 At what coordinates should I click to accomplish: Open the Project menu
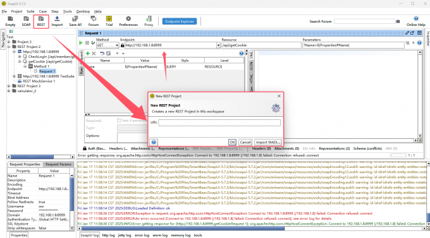tap(16, 11)
